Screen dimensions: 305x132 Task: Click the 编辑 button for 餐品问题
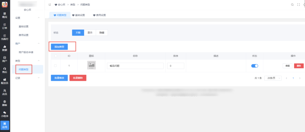(287, 66)
